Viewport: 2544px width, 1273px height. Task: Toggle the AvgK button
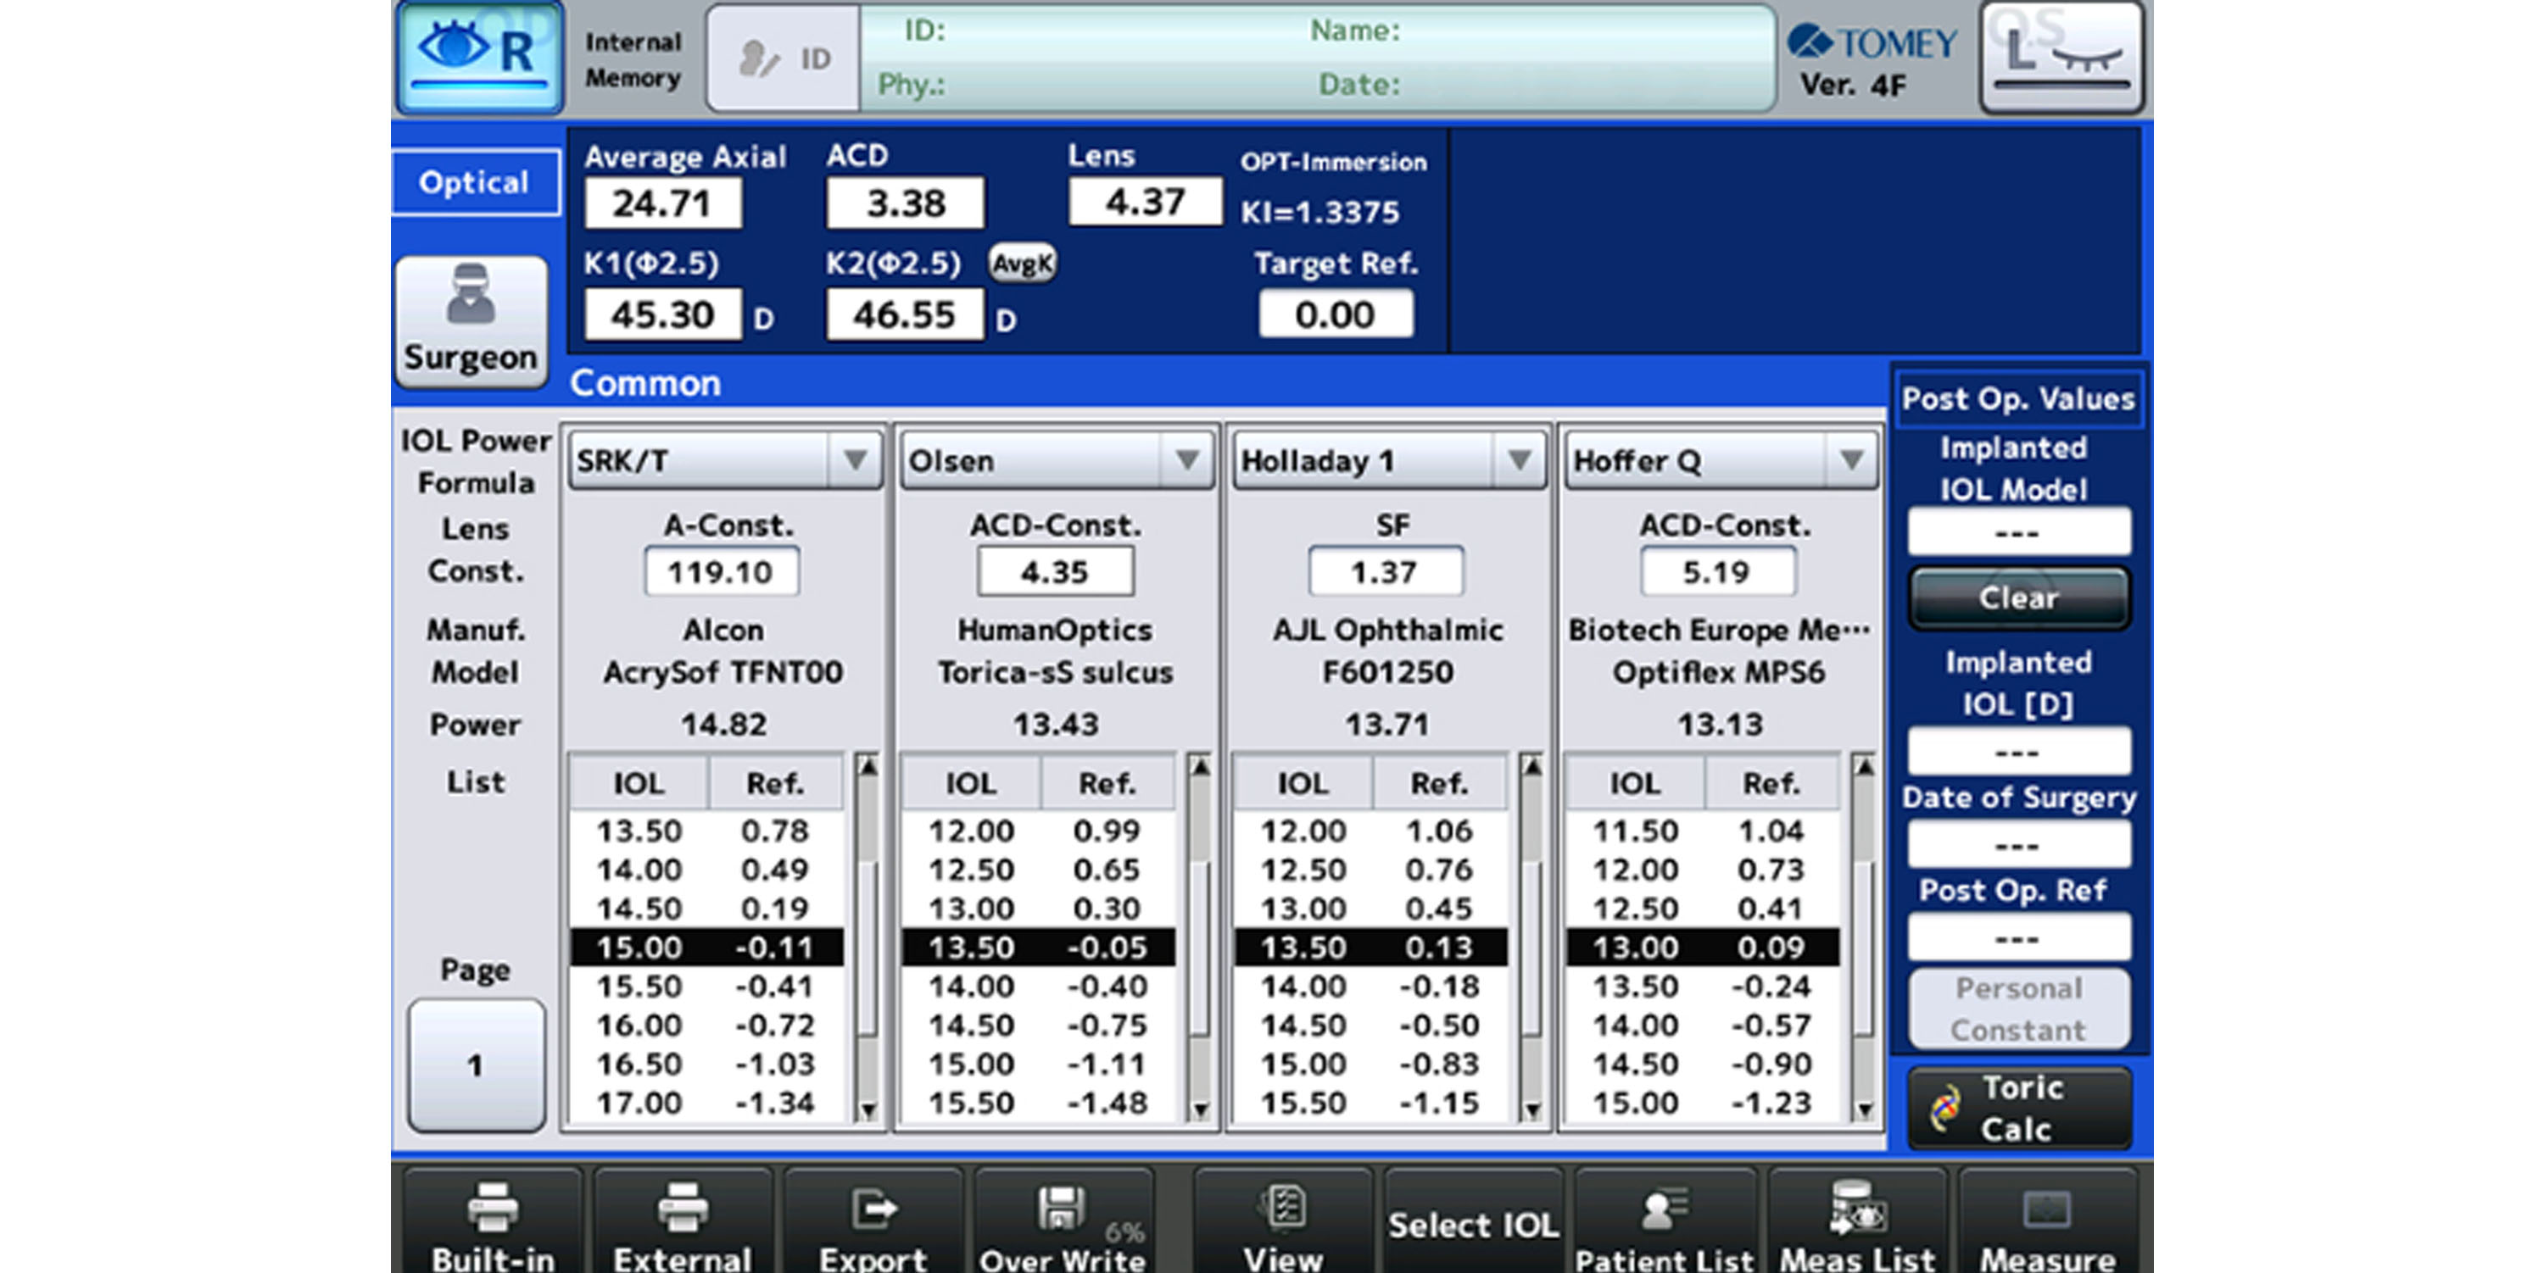tap(1022, 264)
